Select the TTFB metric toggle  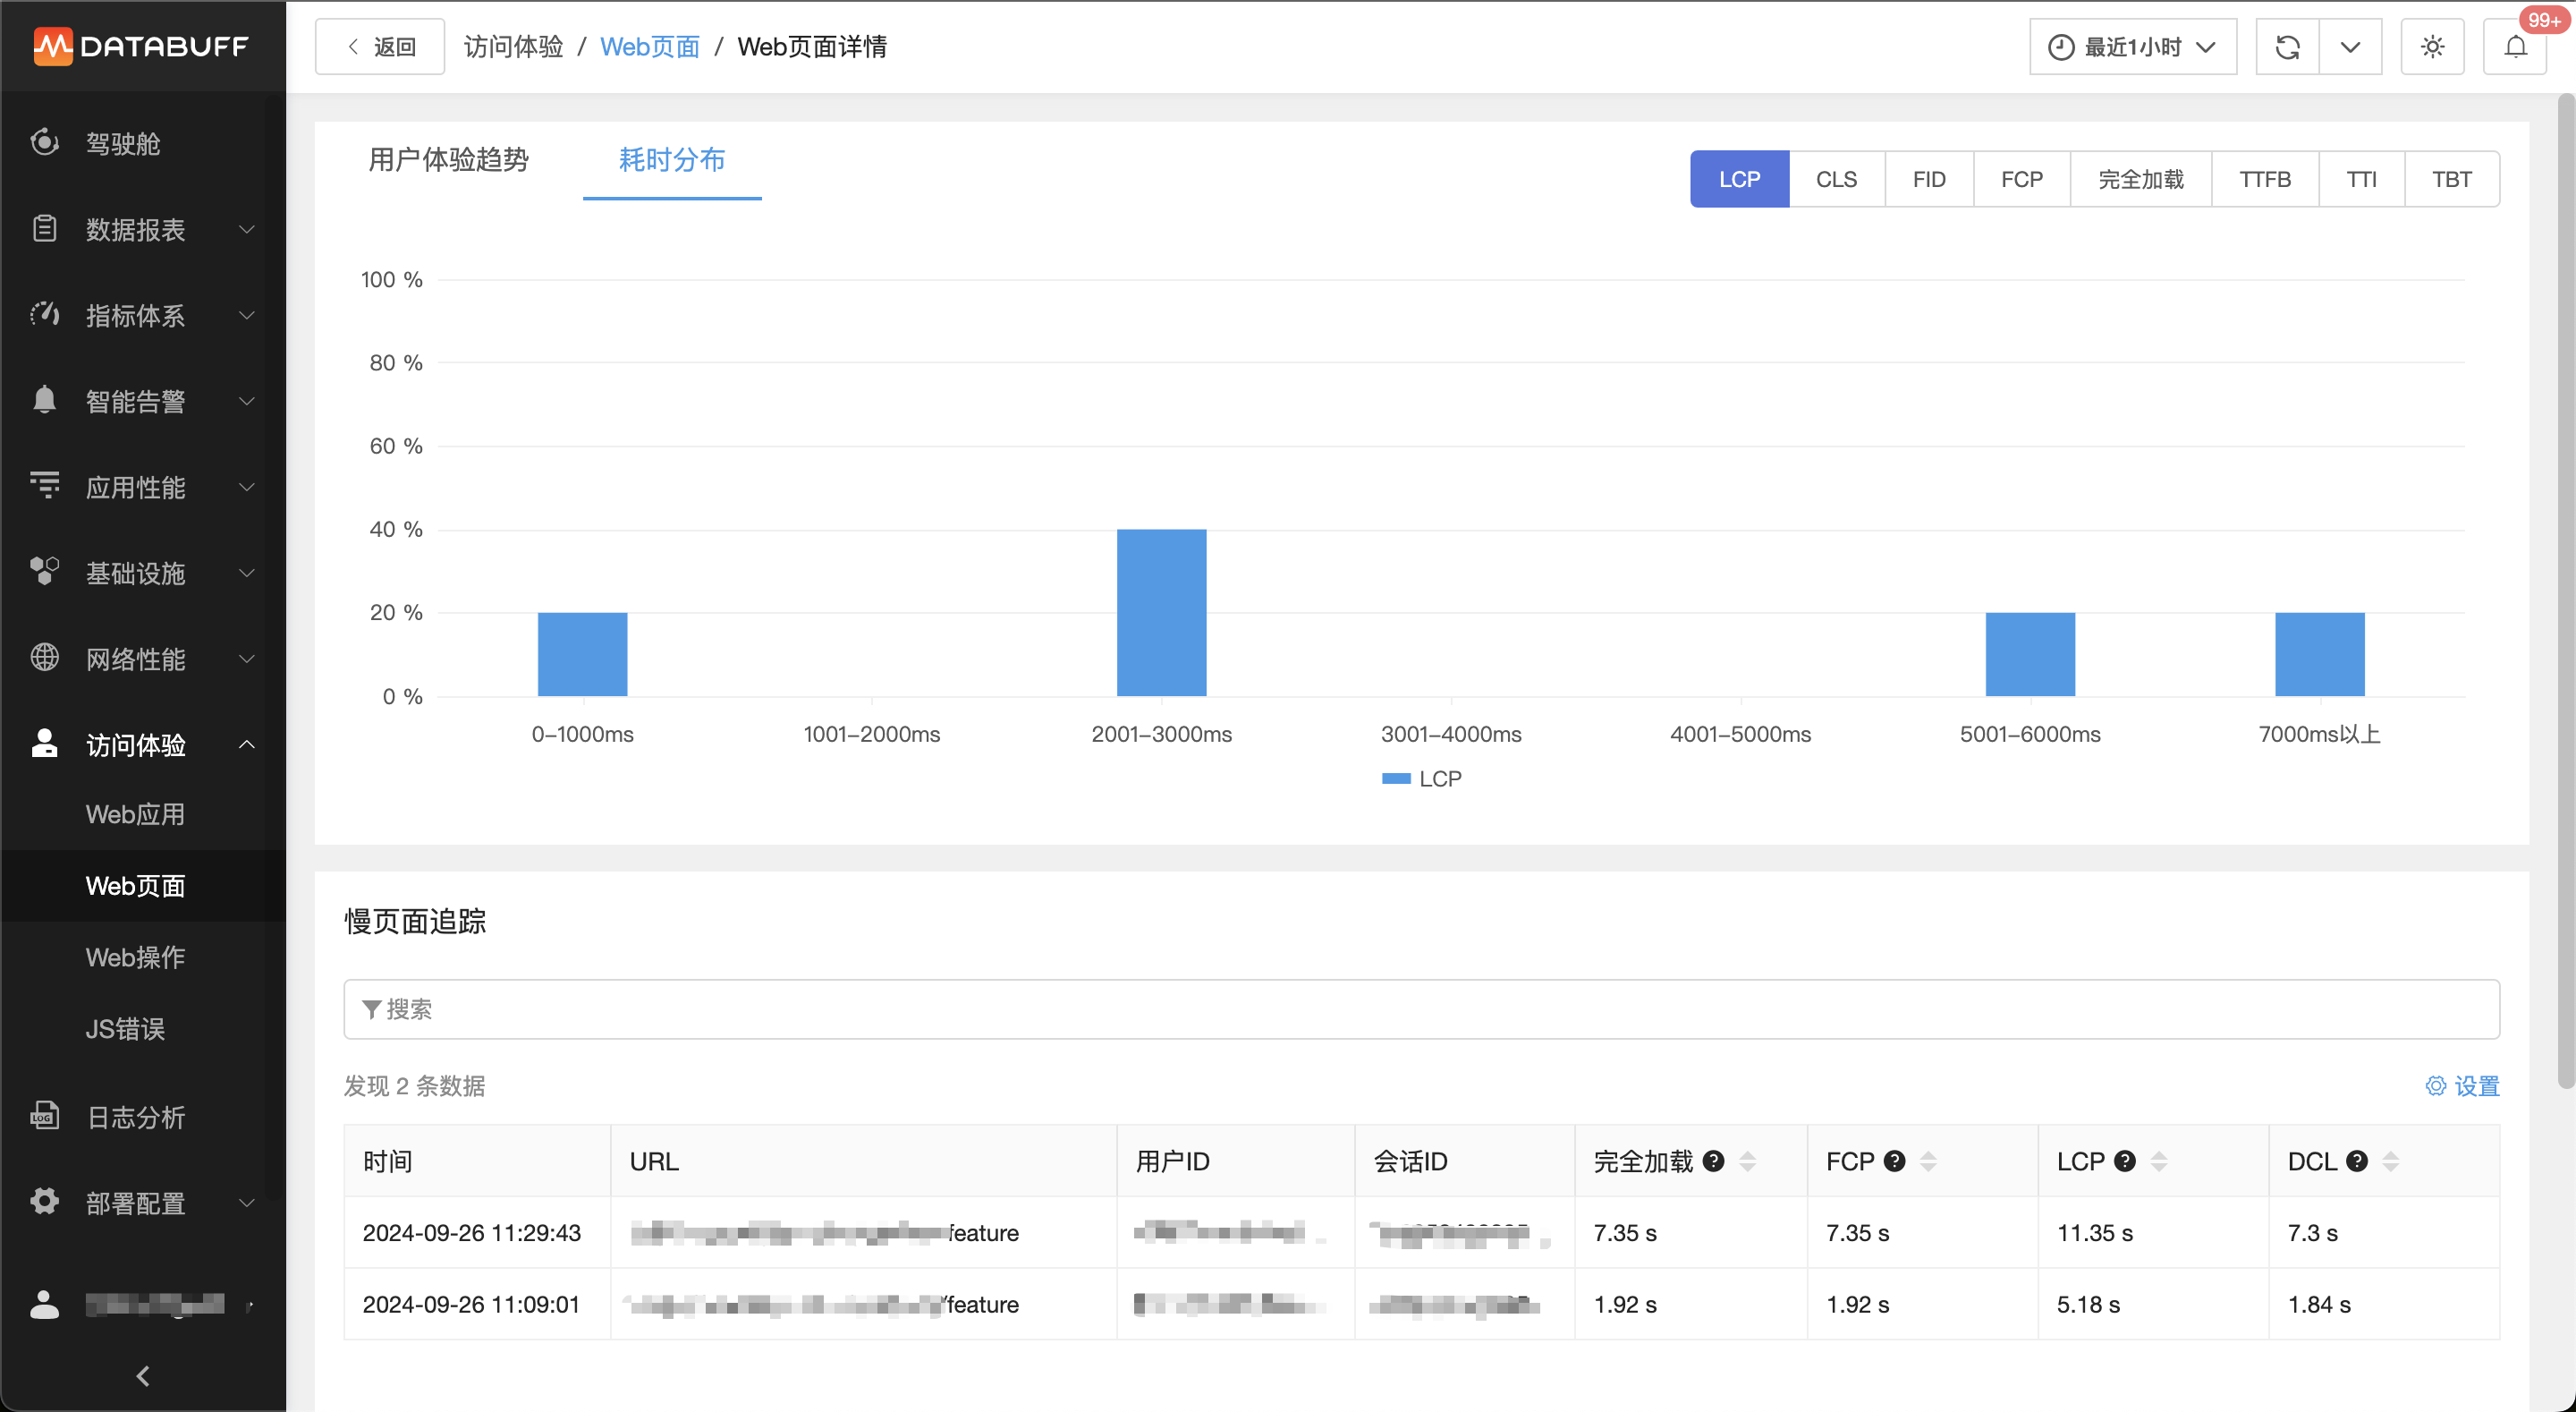click(2265, 179)
